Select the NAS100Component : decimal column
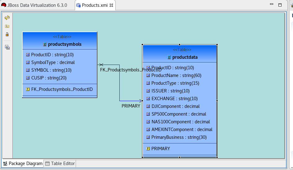The height and width of the screenshot is (170, 293). click(180, 122)
